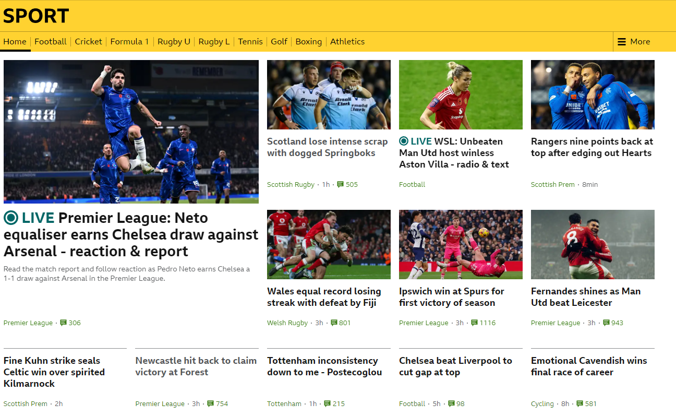Open comments icon showing 943
Viewport: 676px width, 416px height.
tap(607, 323)
